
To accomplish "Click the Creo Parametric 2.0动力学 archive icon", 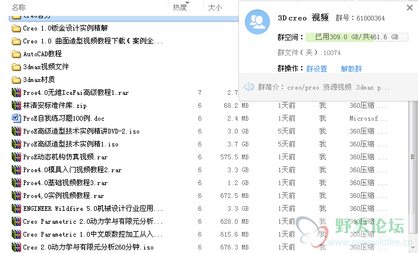I will coord(16,221).
